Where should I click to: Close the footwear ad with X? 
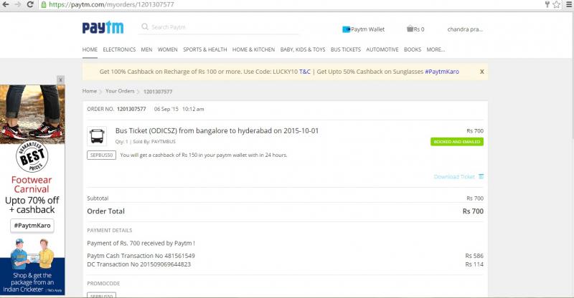(61, 80)
